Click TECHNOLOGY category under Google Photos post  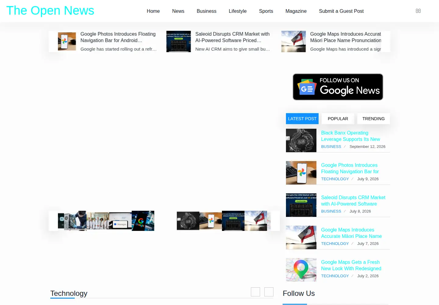pyautogui.click(x=335, y=179)
